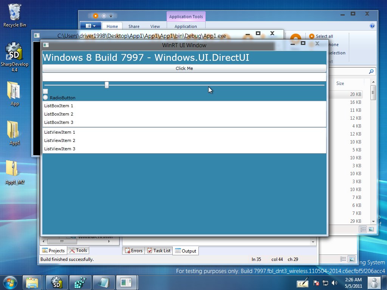The image size is (387, 290).
Task: Select ListBoxItem 2
Action: pyautogui.click(x=184, y=114)
